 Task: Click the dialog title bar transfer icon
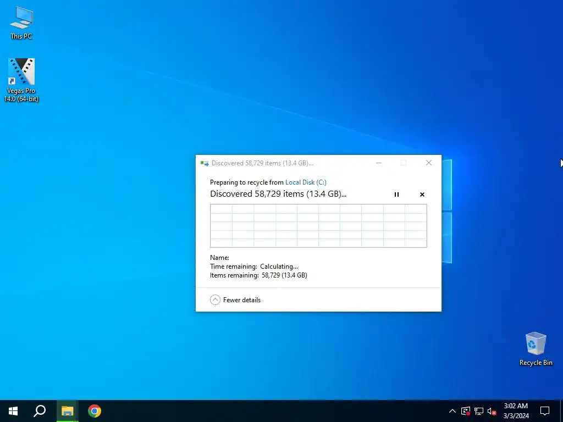(x=205, y=163)
